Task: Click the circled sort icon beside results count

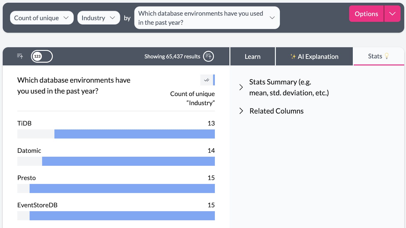Action: tap(208, 56)
